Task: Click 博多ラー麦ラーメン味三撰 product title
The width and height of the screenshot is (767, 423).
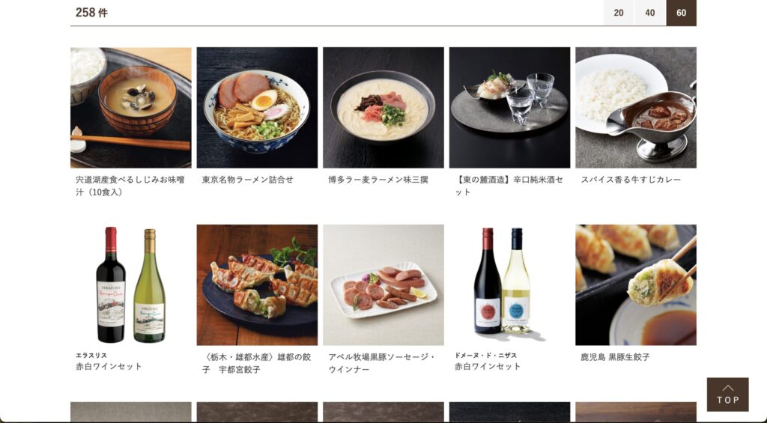Action: coord(378,180)
